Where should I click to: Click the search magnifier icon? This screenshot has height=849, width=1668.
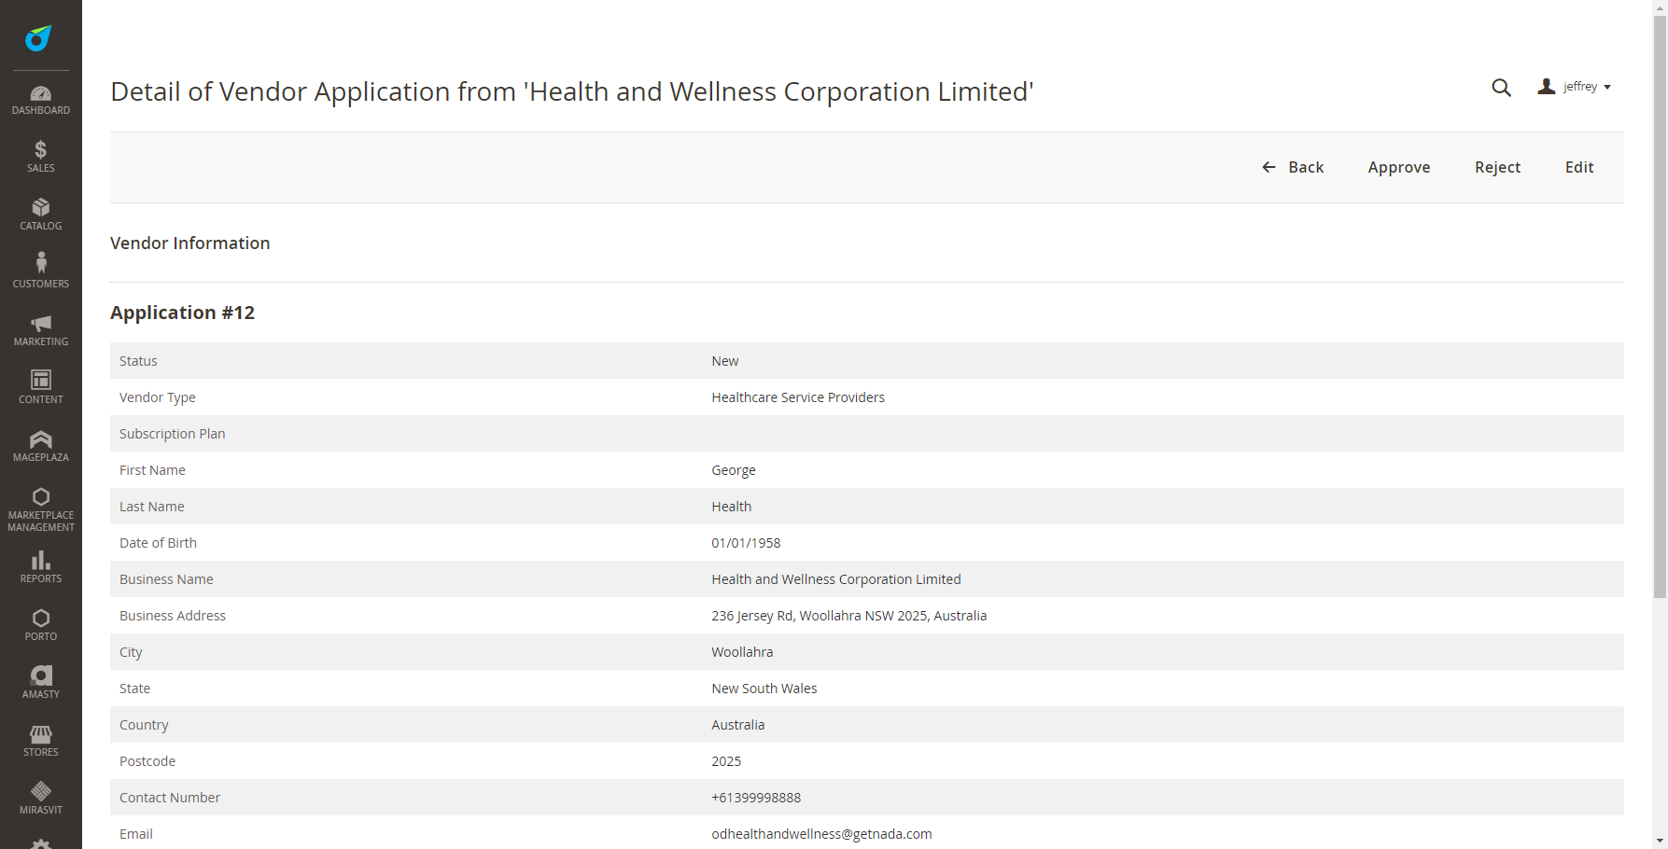pos(1501,88)
